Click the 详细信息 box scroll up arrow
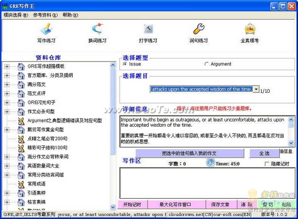298x219 pixels. click(291, 120)
